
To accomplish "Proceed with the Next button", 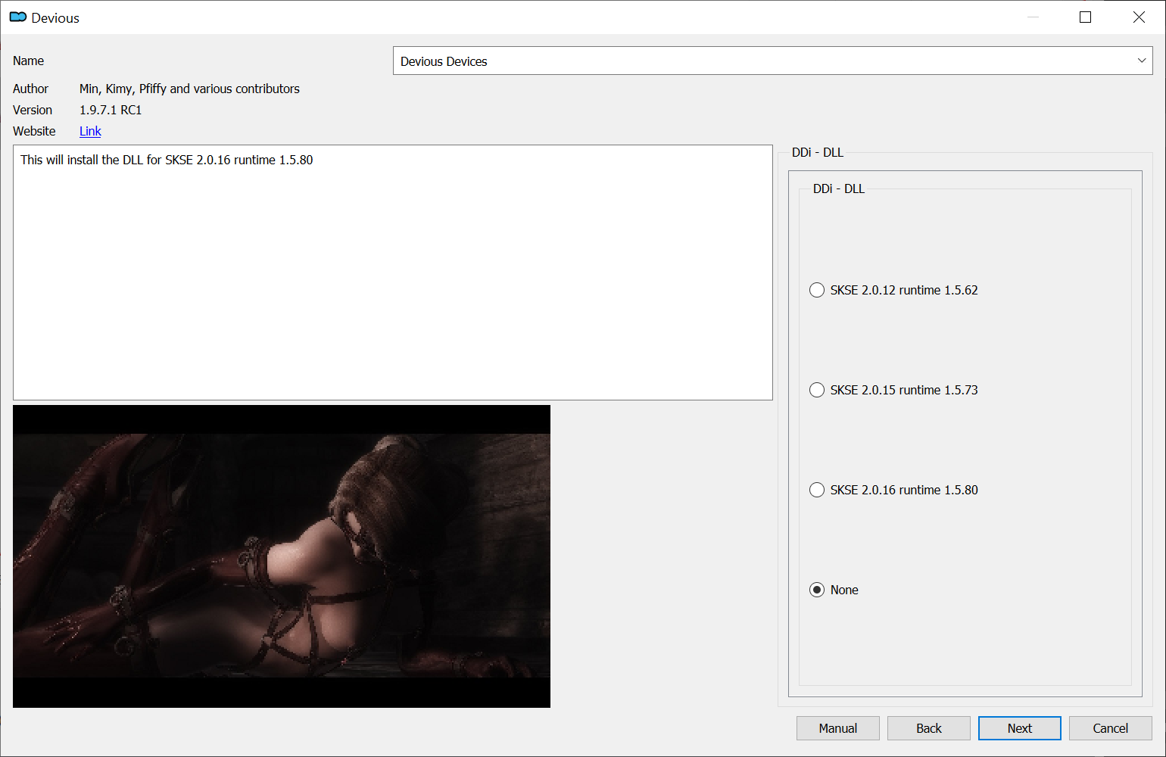I will coord(1019,728).
